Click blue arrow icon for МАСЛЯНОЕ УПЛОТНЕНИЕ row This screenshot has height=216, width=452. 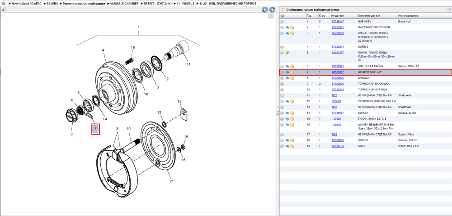[x=287, y=27]
